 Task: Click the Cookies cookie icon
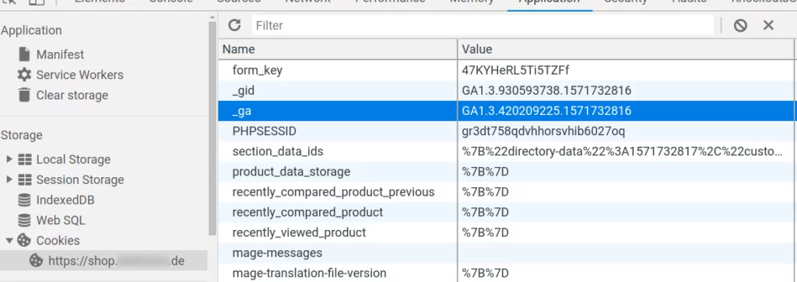point(24,240)
